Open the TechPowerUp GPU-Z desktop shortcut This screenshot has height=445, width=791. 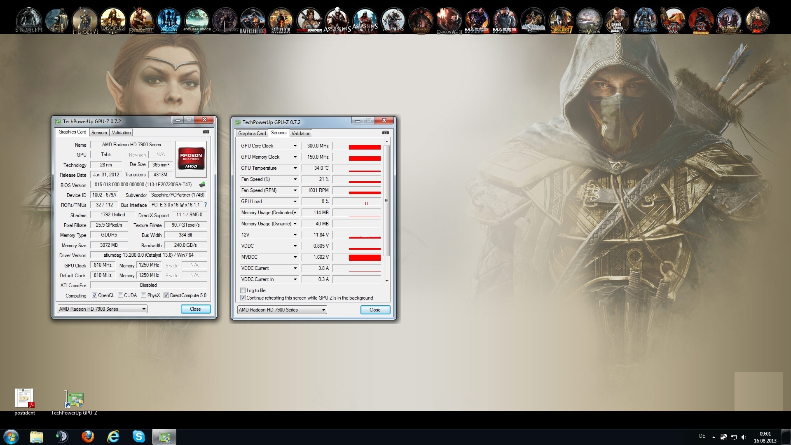pyautogui.click(x=74, y=399)
